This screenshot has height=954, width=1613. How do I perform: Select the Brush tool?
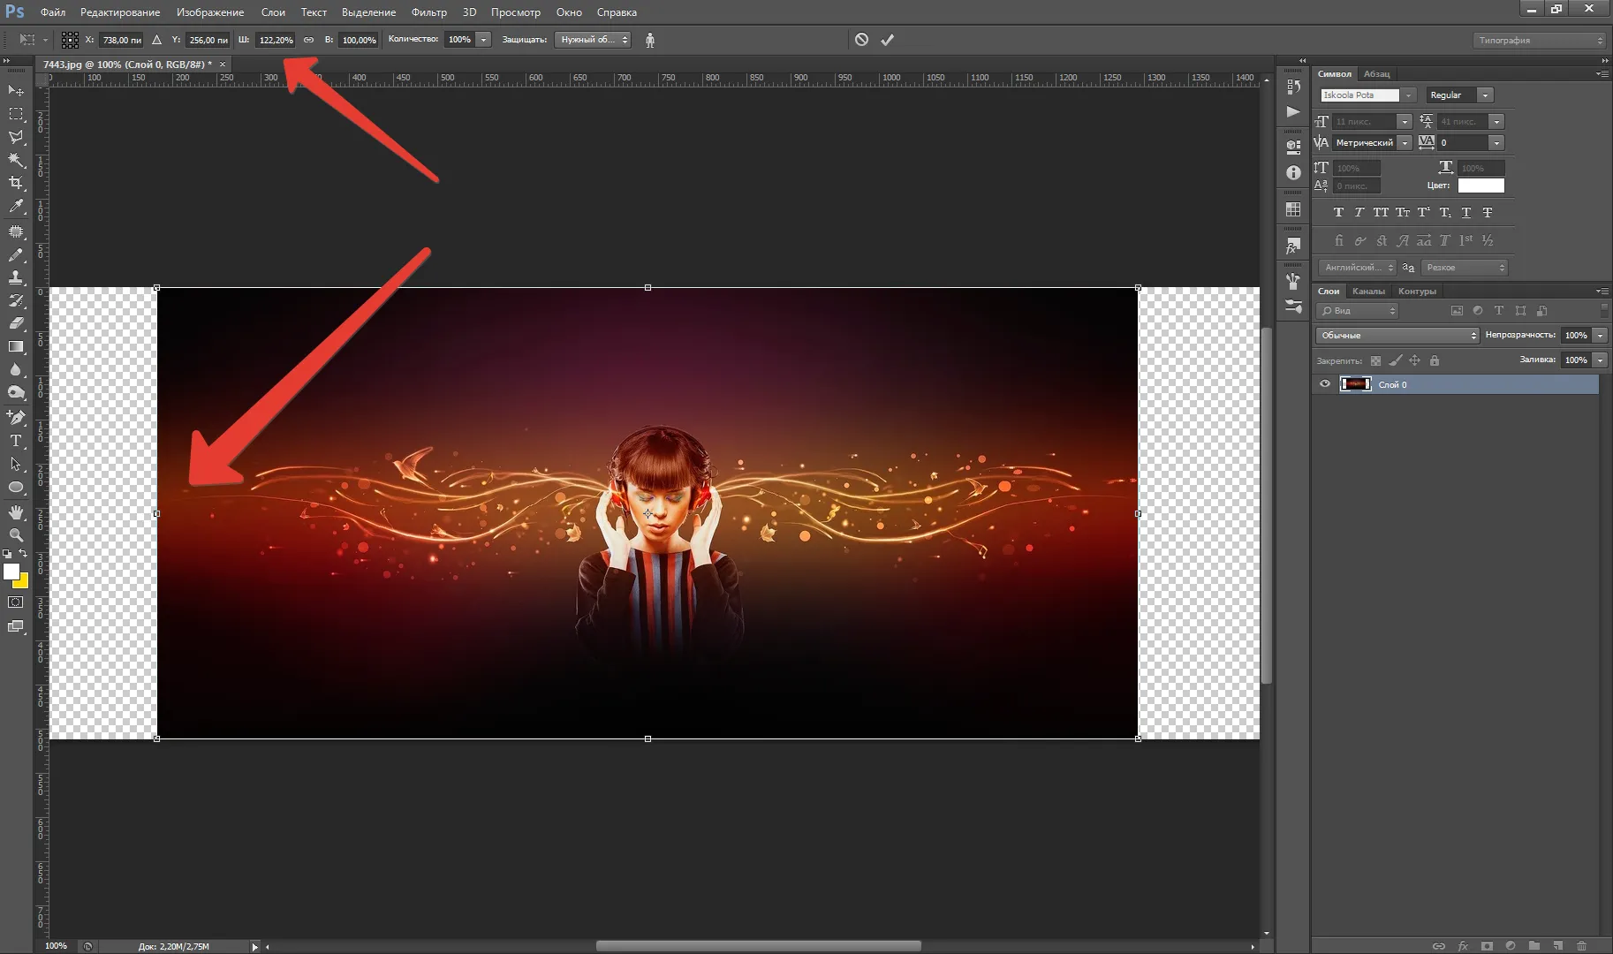tap(16, 254)
